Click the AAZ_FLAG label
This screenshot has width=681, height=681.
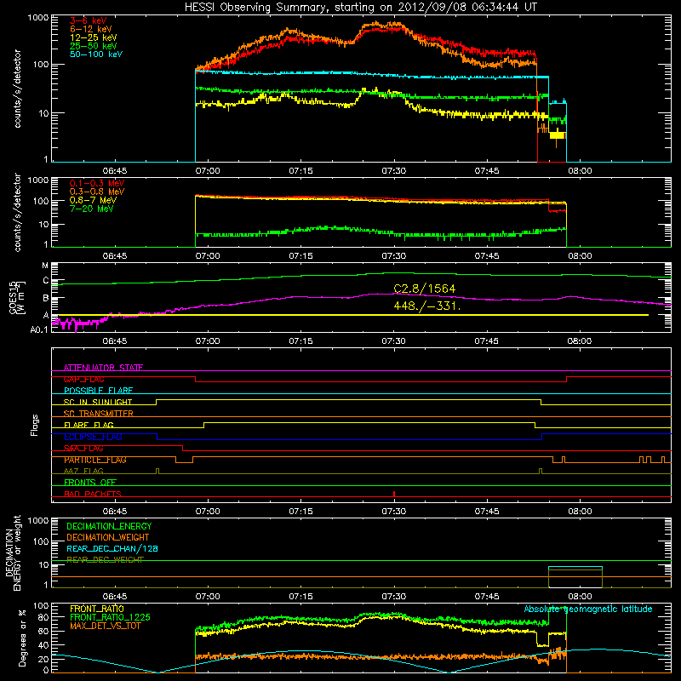(83, 471)
